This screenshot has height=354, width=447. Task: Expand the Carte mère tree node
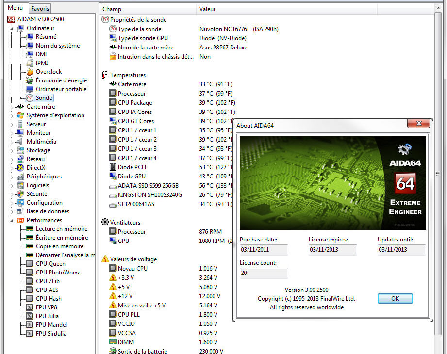tap(13, 107)
